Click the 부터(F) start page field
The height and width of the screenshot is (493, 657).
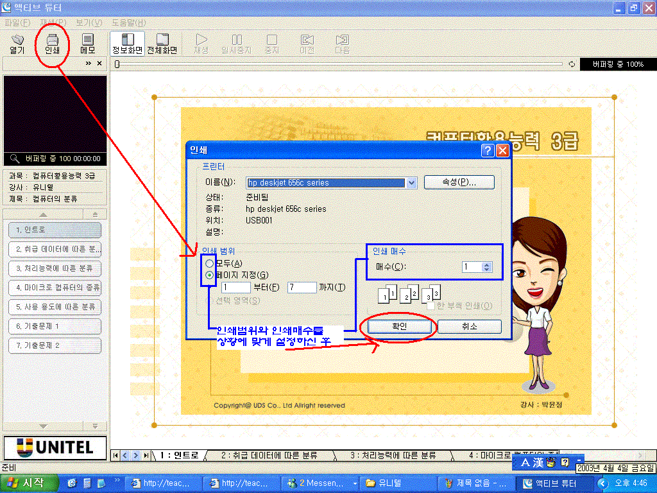click(x=235, y=288)
